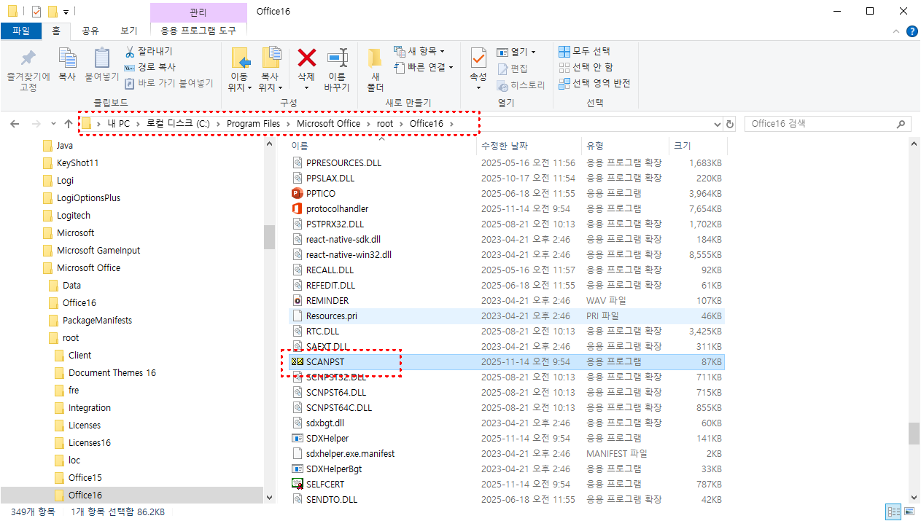Select Resources.pri file row
The image size is (921, 521).
pyautogui.click(x=506, y=316)
